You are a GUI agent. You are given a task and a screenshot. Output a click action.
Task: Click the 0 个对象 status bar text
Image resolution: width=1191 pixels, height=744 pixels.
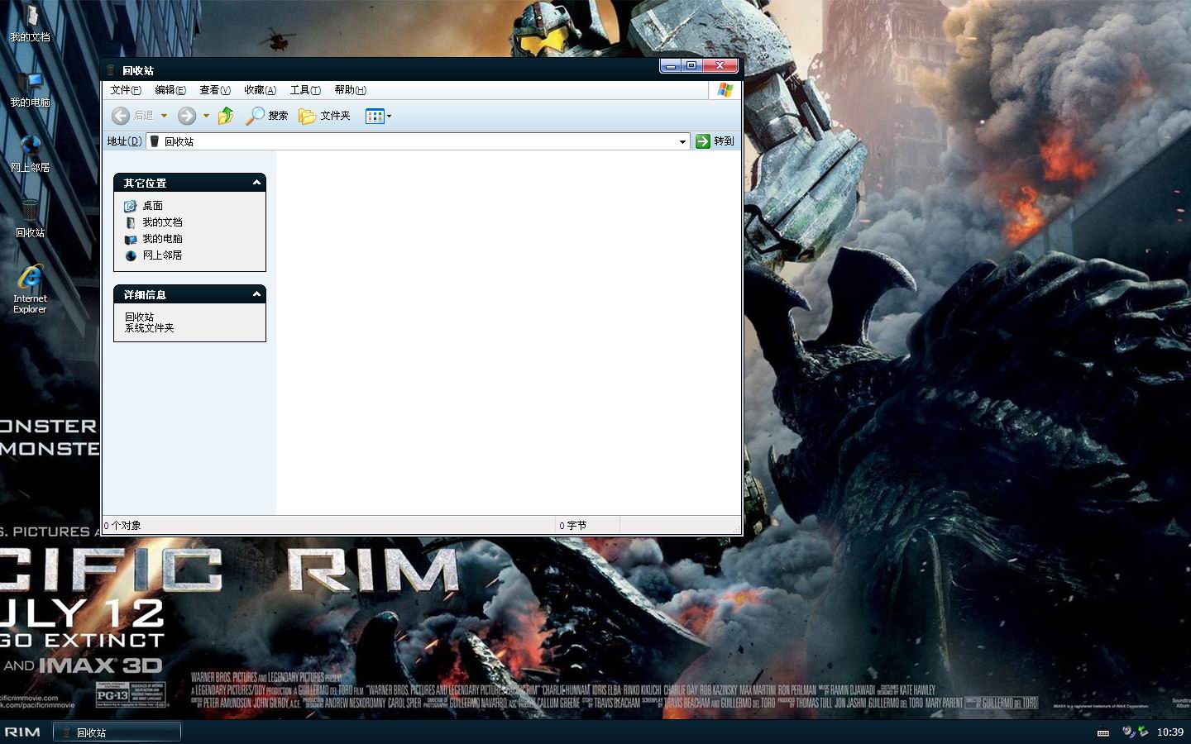point(122,526)
